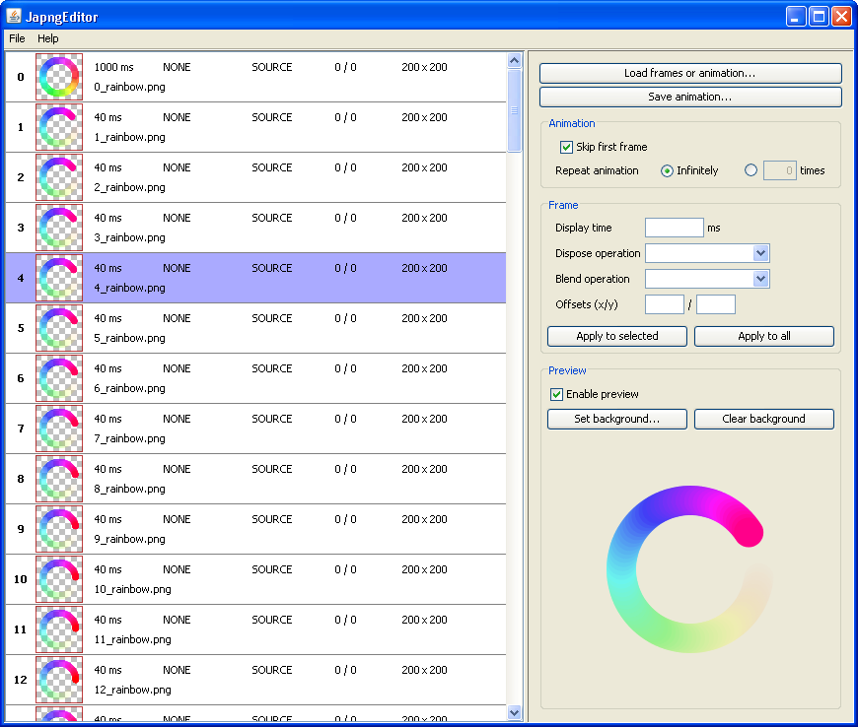Image resolution: width=858 pixels, height=727 pixels.
Task: Minimize the JapngEditor window
Action: coord(796,17)
